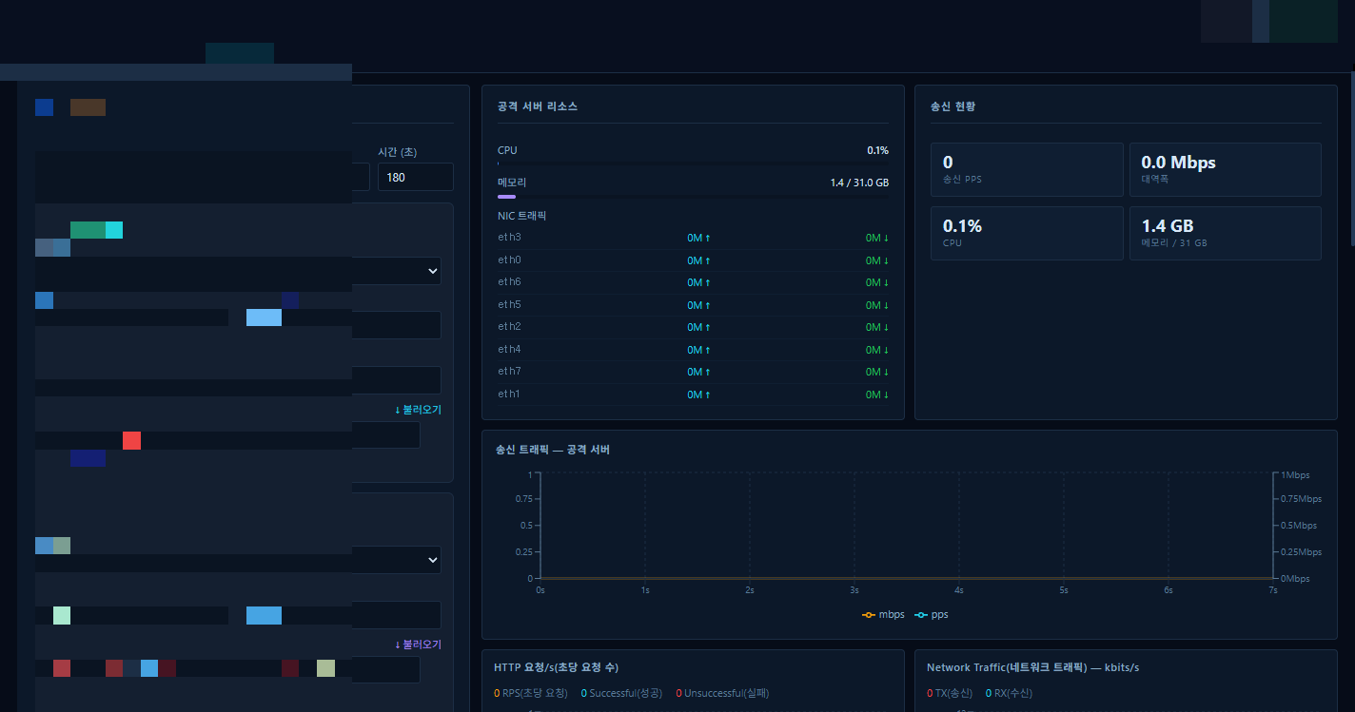The width and height of the screenshot is (1355, 712).
Task: Click the 송신 현황 panel heading
Action: pyautogui.click(x=952, y=106)
